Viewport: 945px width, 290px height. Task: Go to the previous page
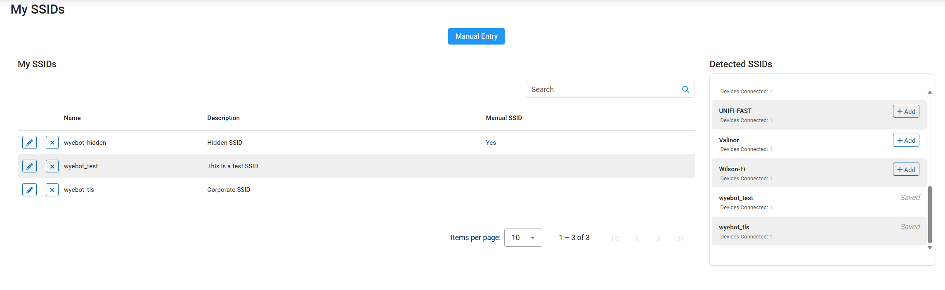pyautogui.click(x=637, y=238)
